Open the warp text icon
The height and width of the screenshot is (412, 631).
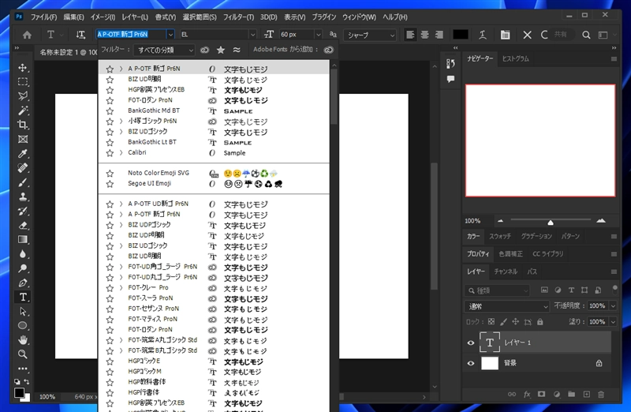[483, 35]
